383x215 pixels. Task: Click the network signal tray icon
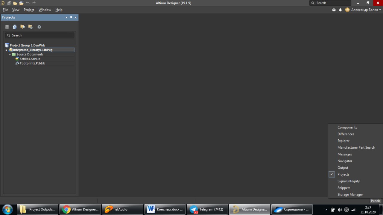pyautogui.click(x=353, y=210)
